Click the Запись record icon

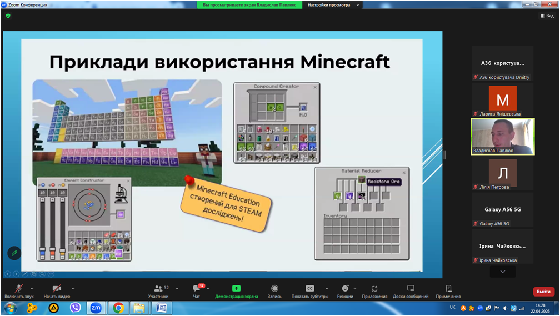point(274,289)
